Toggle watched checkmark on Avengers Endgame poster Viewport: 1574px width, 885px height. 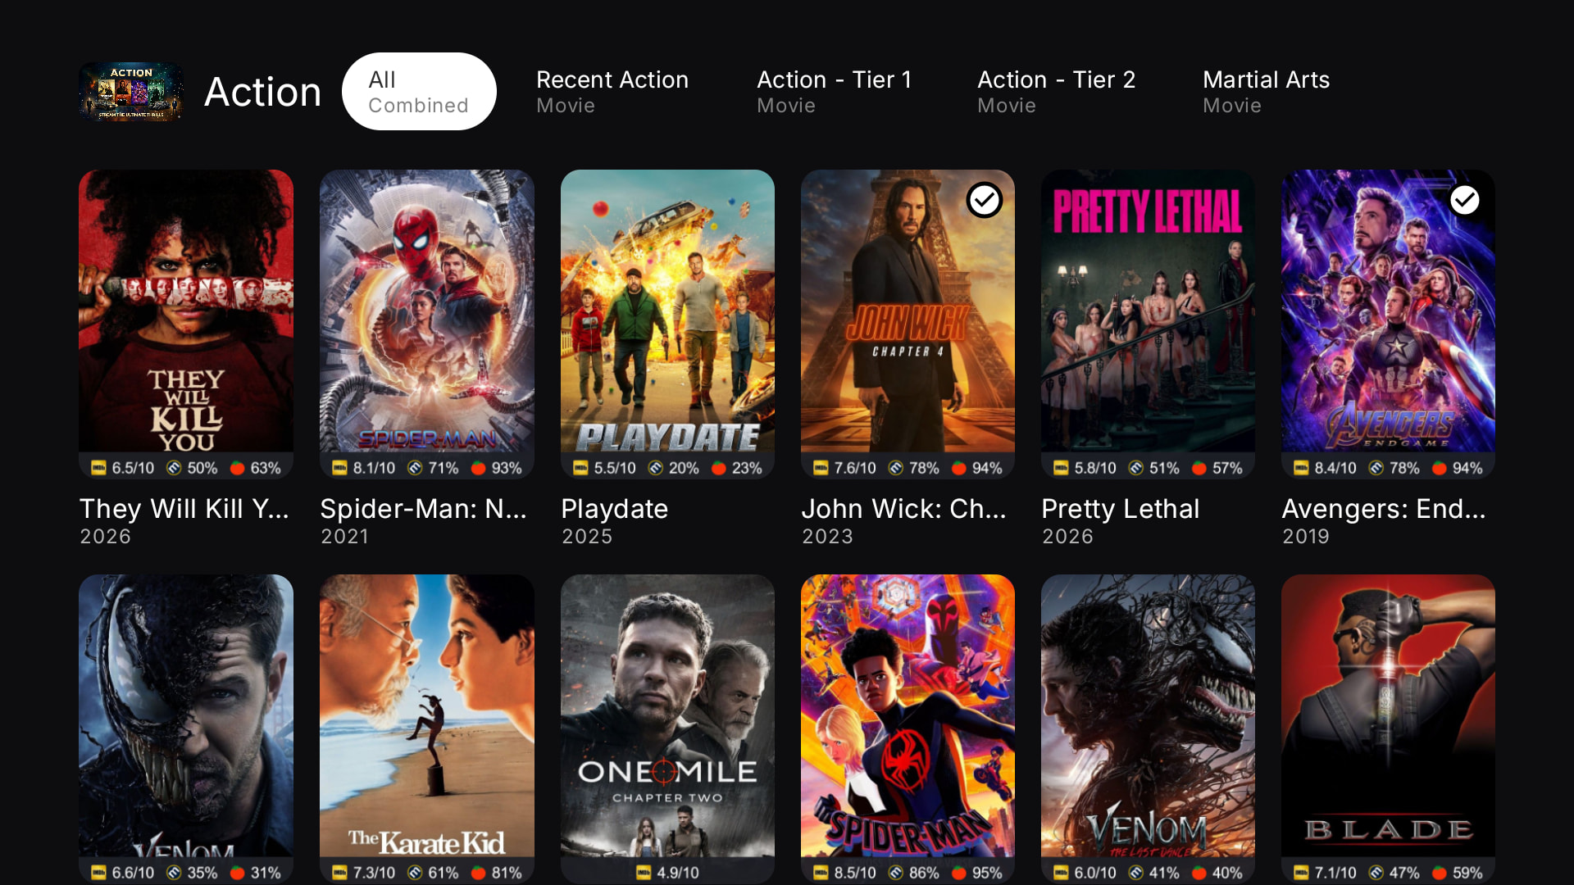tap(1464, 200)
